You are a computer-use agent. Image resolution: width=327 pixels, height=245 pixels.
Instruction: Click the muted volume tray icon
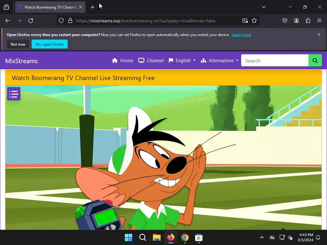tap(290, 237)
